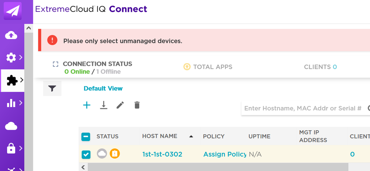Click the 1 Offline status text
Viewport: 370px width, 171px height.
pos(108,72)
